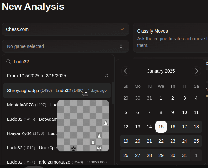
Task: Select January 19 on the calendar
Action: click(x=126, y=141)
